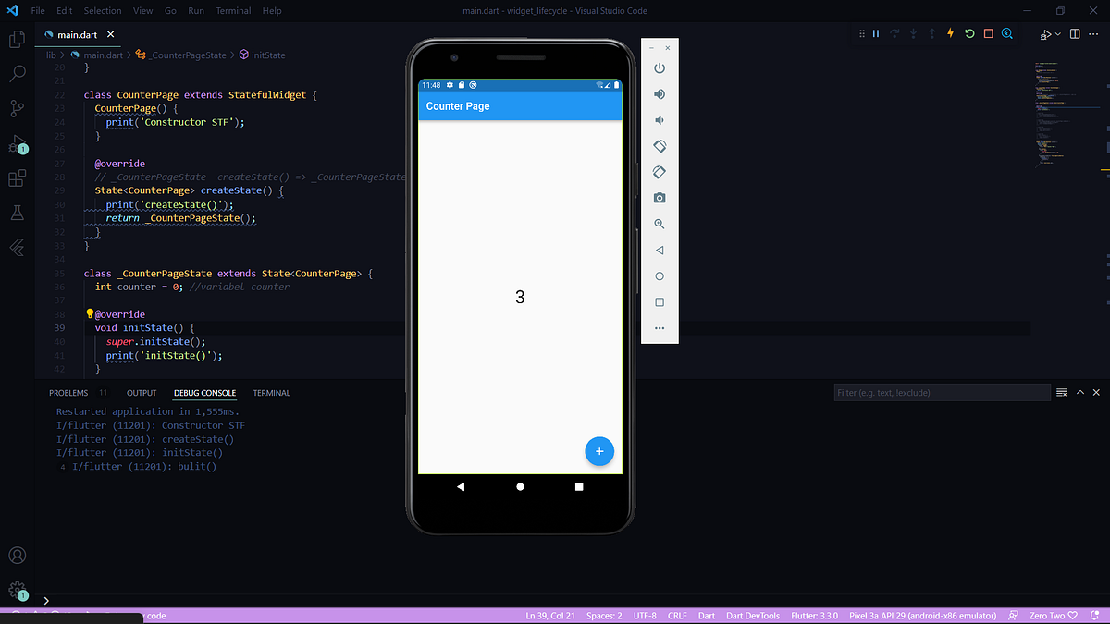Click the debug console filter input field
Screen dimensions: 1110x624
coord(942,392)
